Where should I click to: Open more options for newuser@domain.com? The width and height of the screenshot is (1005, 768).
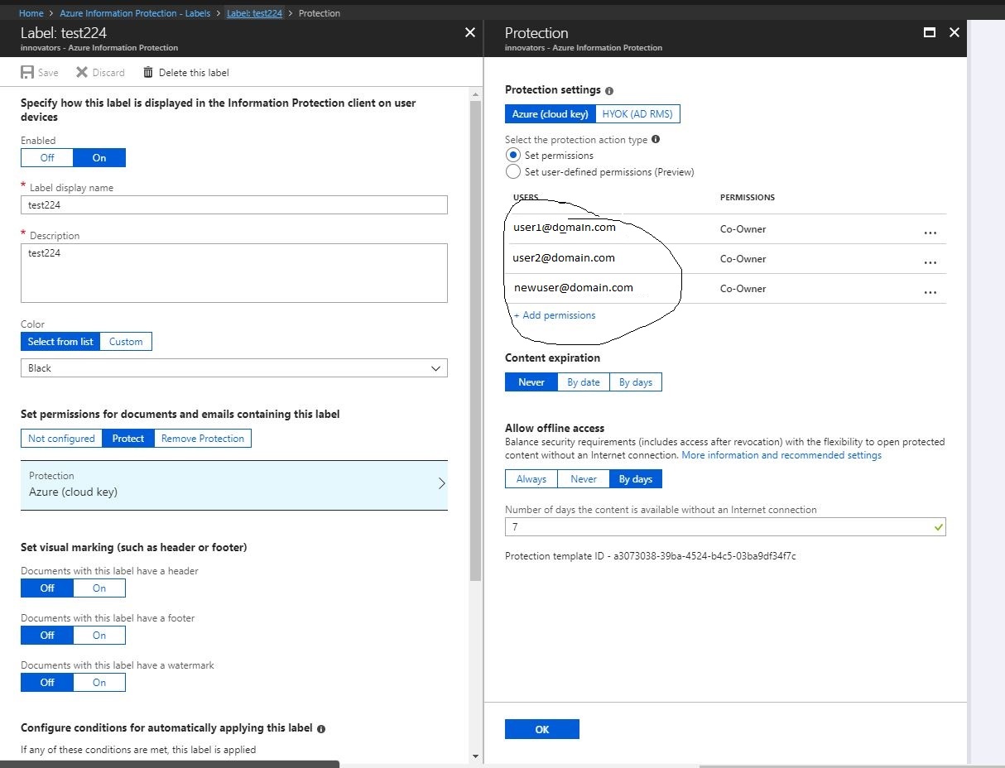[x=930, y=293]
